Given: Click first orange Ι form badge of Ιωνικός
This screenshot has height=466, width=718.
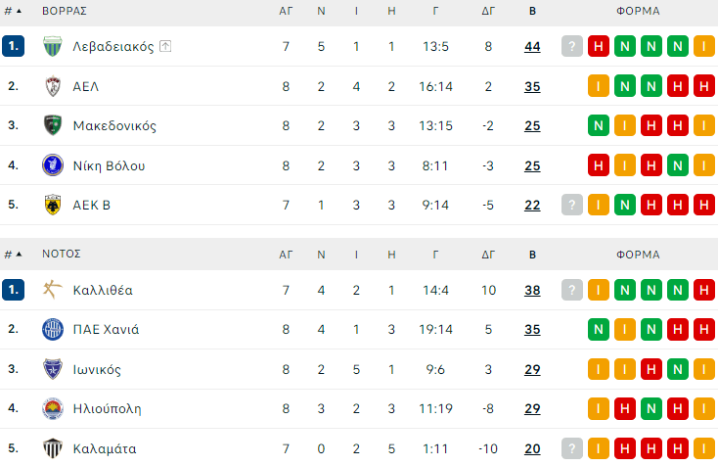Looking at the screenshot, I should coord(599,369).
